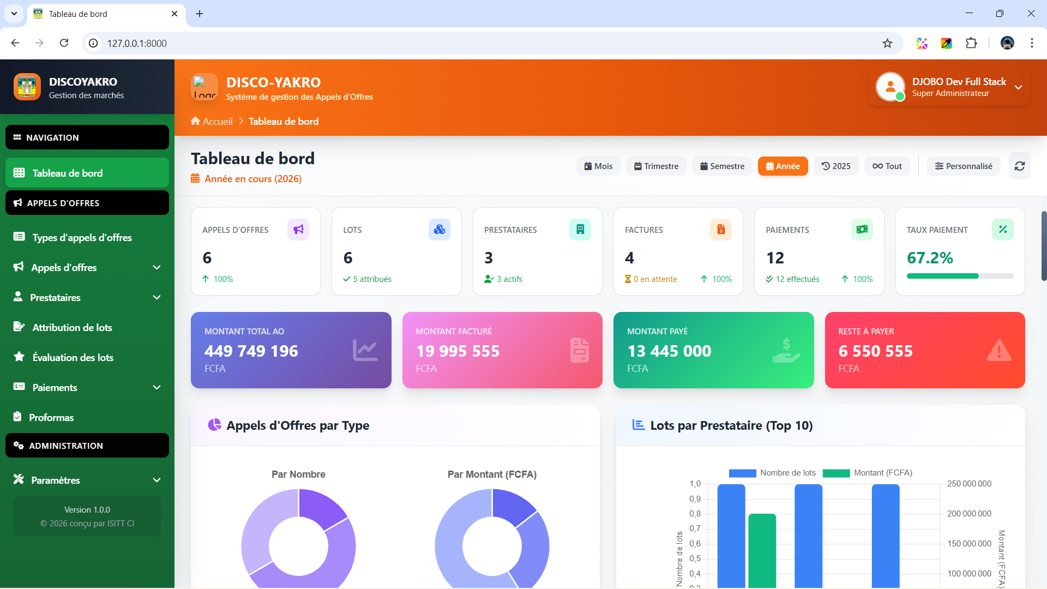Click the '5 attribués' text on Lots card
Image resolution: width=1047 pixels, height=589 pixels.
coord(372,279)
